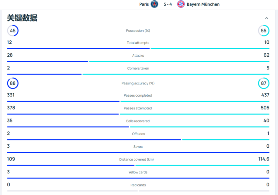Click Paris yellow cards value 3

tap(9, 172)
